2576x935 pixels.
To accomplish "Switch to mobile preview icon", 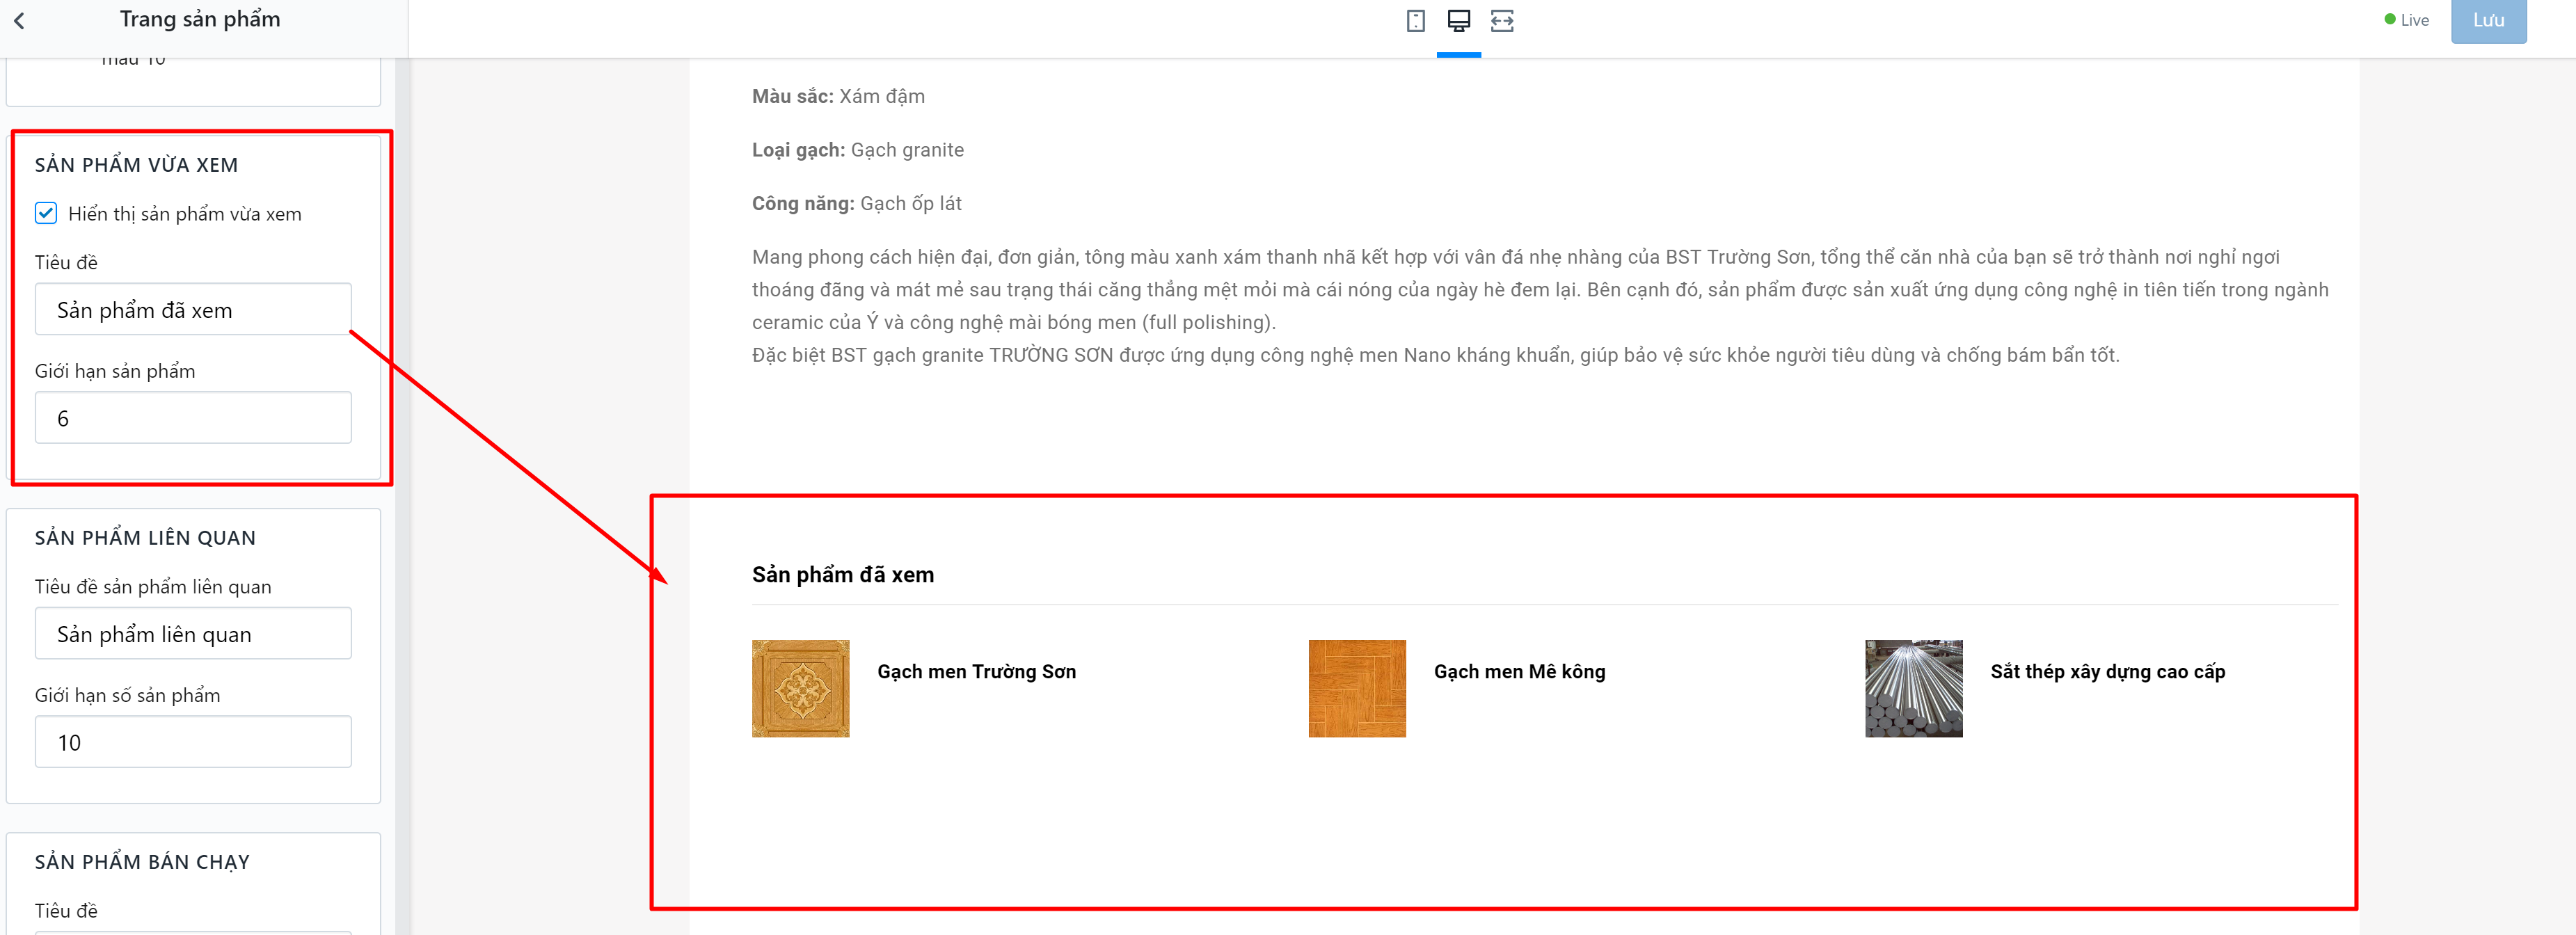I will [1415, 21].
